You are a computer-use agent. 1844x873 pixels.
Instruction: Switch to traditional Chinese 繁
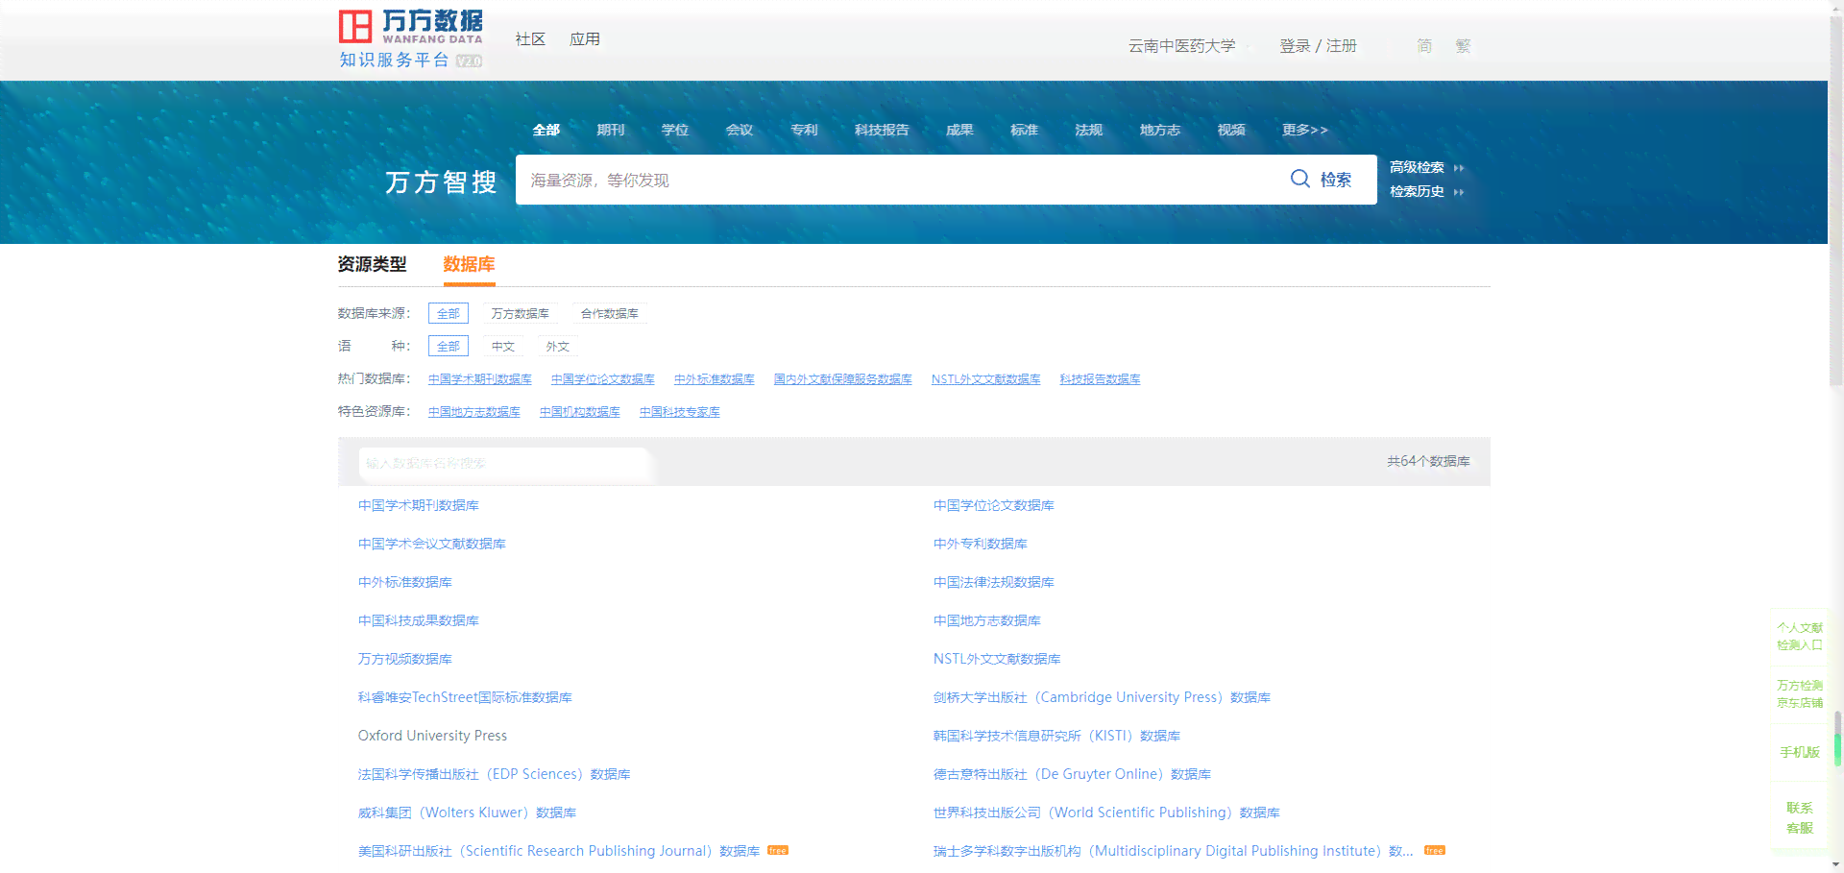point(1463,46)
